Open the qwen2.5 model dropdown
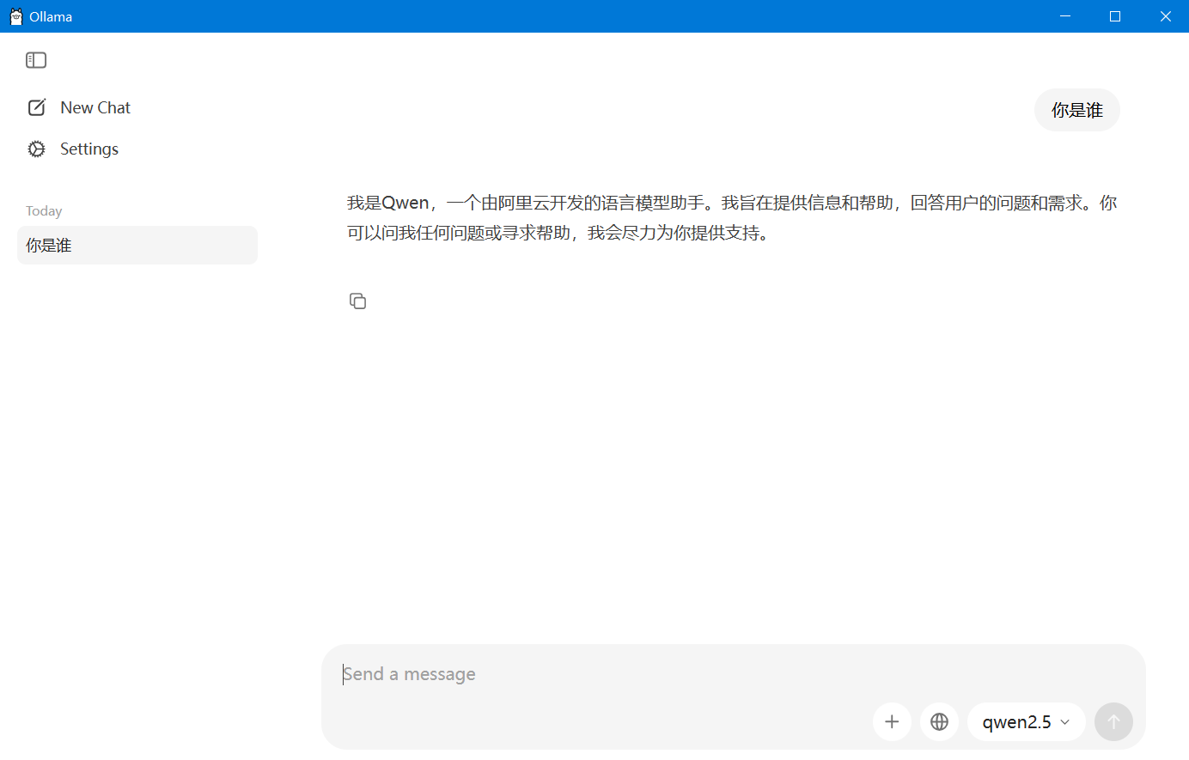Screen dimensions: 1189x760 click(x=1027, y=721)
